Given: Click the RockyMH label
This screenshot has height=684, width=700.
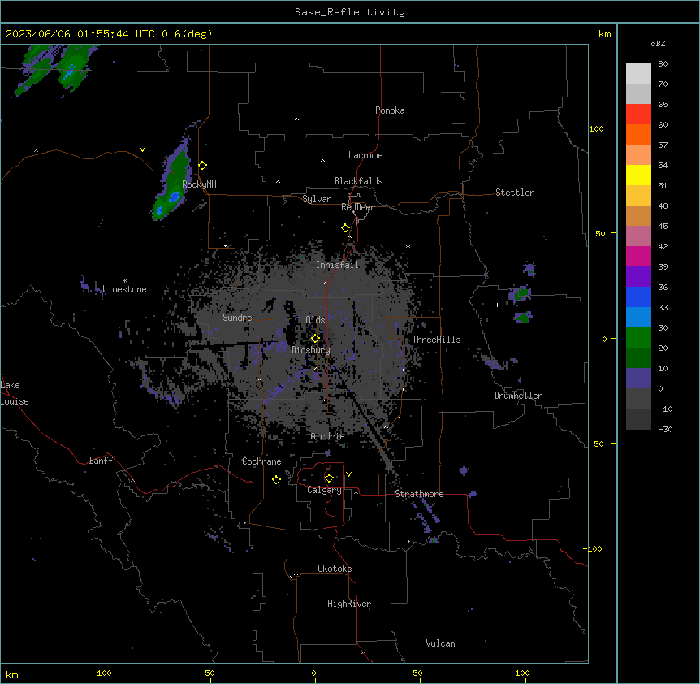Looking at the screenshot, I should [x=199, y=184].
